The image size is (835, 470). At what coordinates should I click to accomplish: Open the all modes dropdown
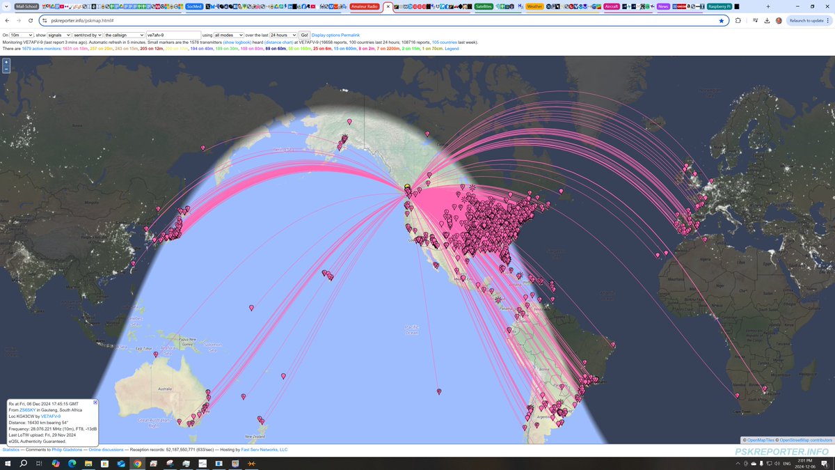pos(228,35)
